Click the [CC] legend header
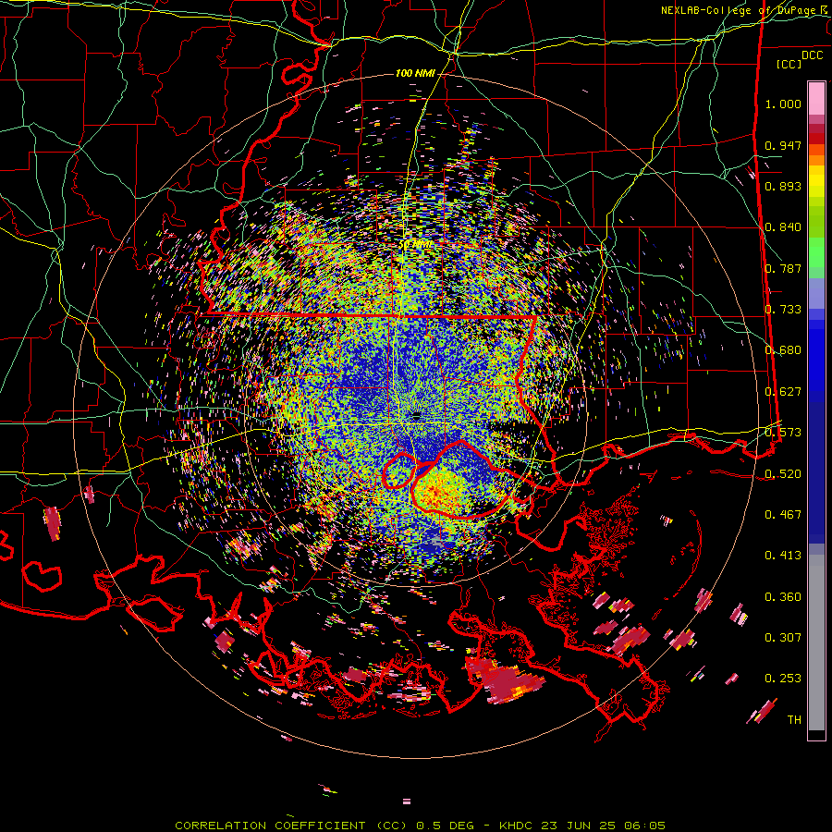 [x=789, y=64]
